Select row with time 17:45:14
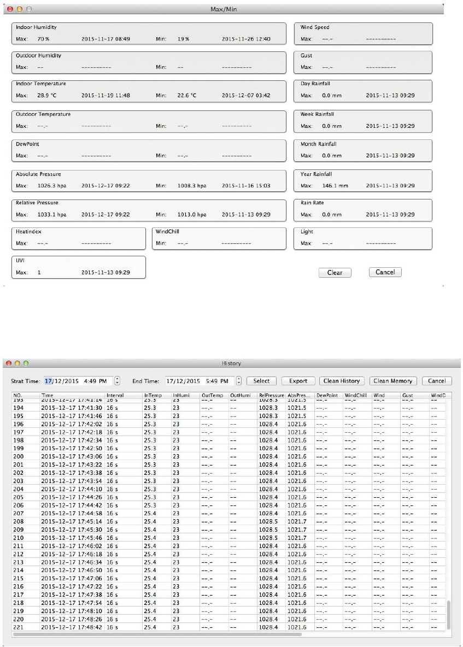The width and height of the screenshot is (463, 647). 229,521
